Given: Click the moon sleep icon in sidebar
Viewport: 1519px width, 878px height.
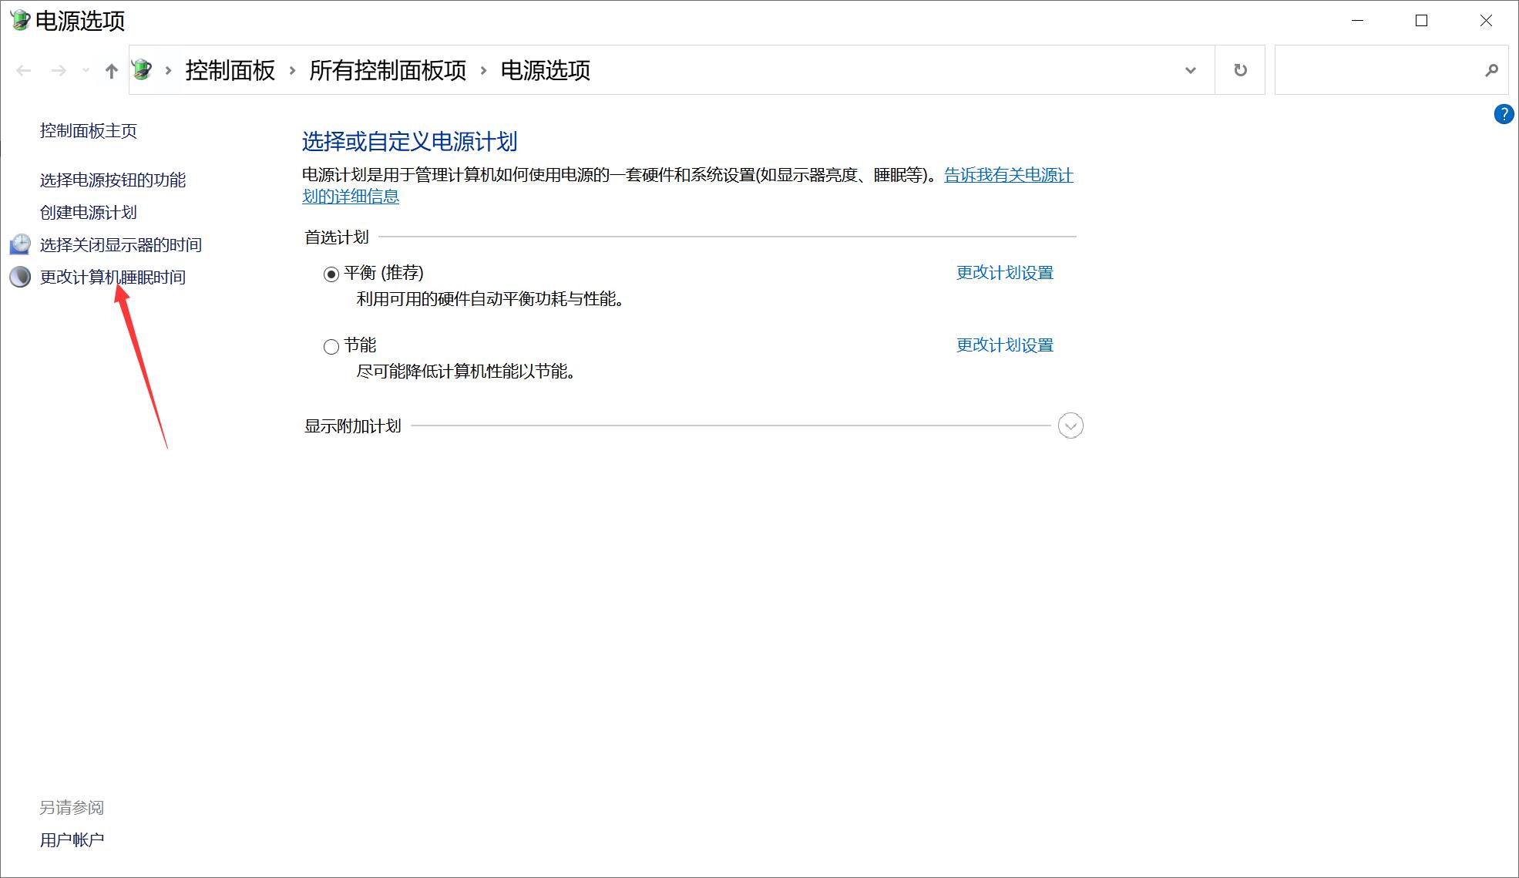Looking at the screenshot, I should tap(20, 277).
